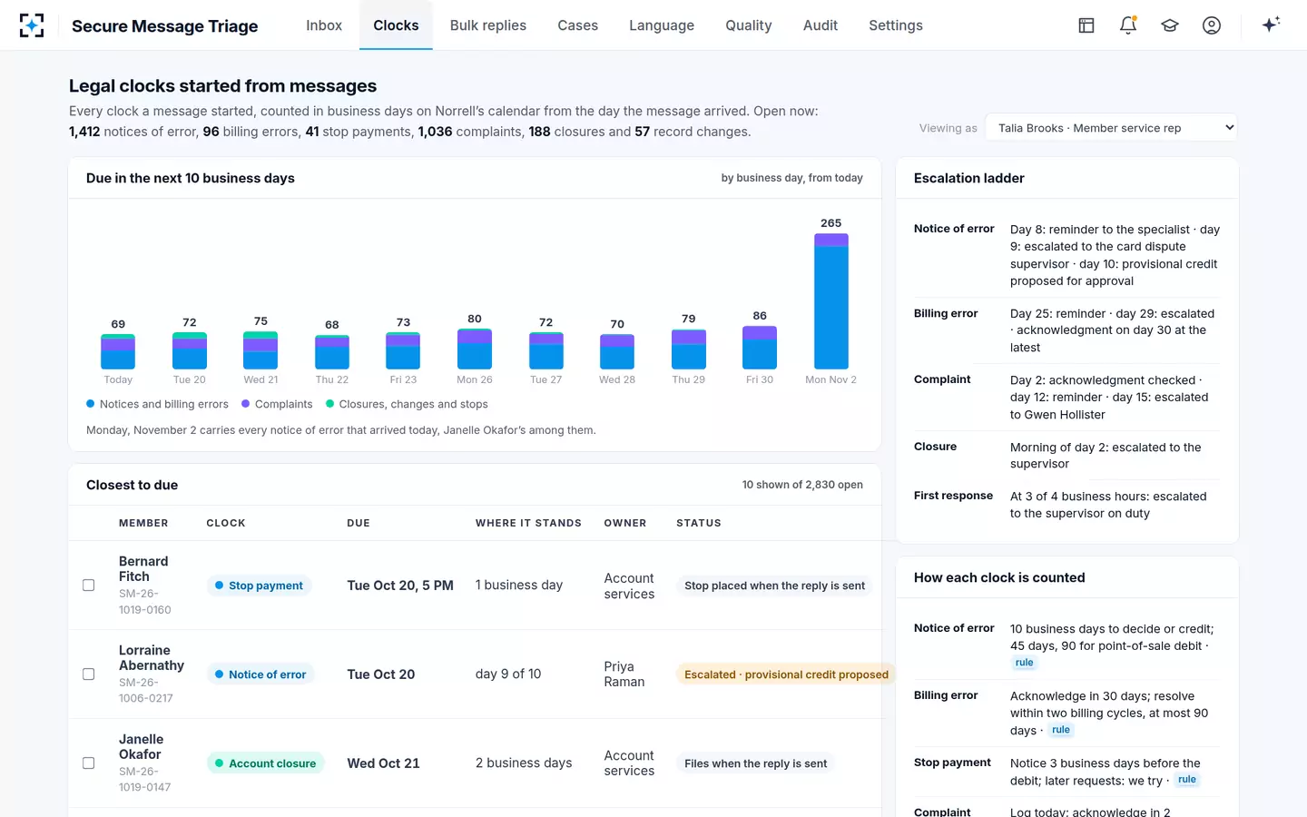Click due date 'Tue Oct 20, 5 PM'
This screenshot has width=1307, height=817.
click(x=400, y=586)
